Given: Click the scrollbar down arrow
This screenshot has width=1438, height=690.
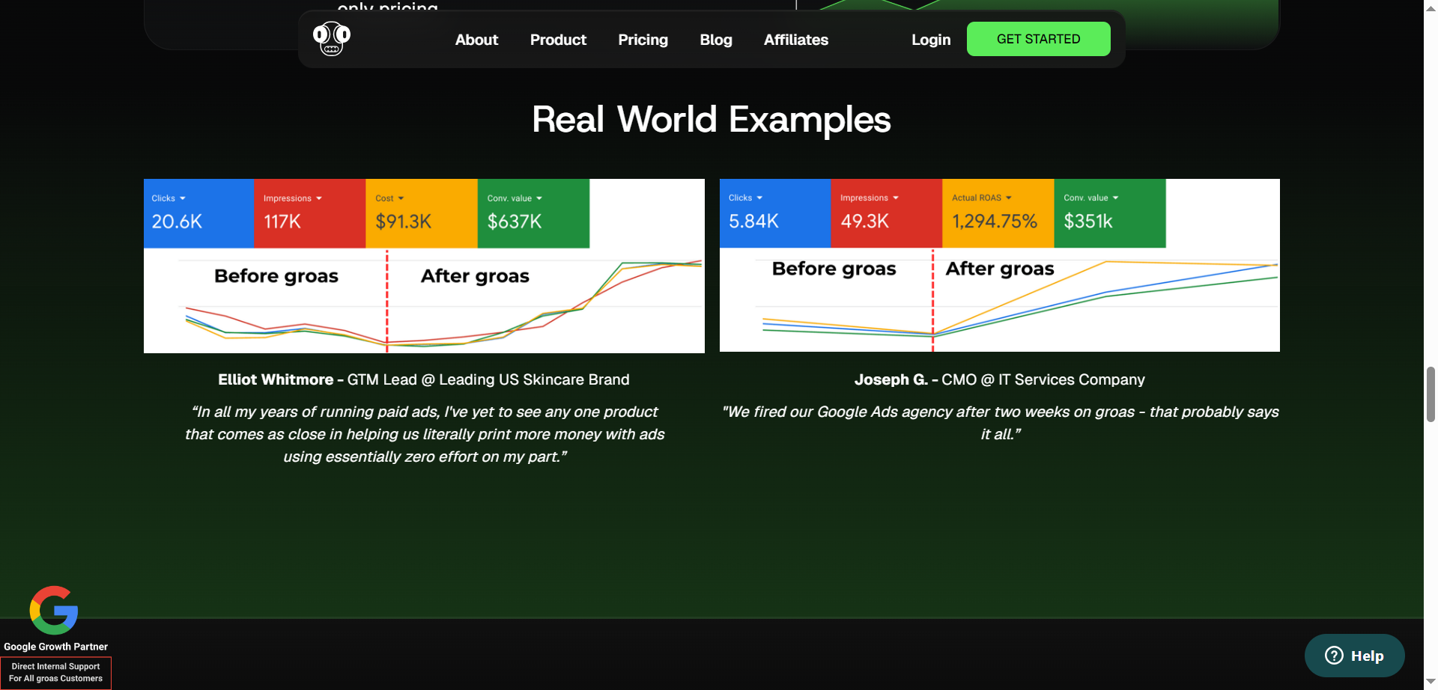Looking at the screenshot, I should [1431, 683].
